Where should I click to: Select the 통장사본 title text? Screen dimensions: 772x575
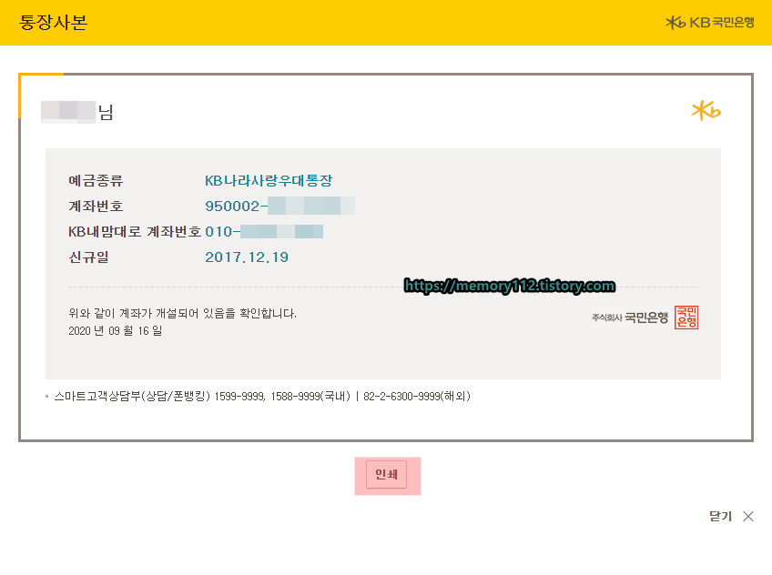click(53, 22)
